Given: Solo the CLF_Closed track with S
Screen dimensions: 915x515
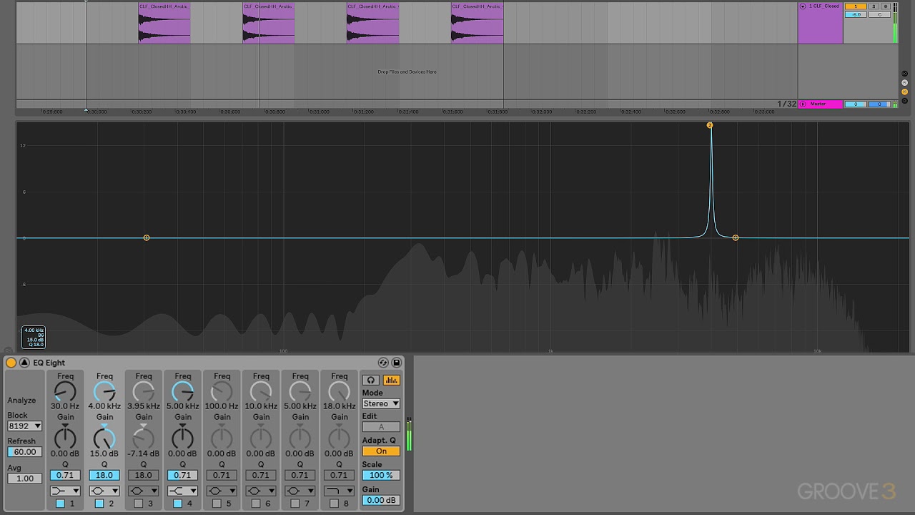Looking at the screenshot, I should (x=874, y=6).
